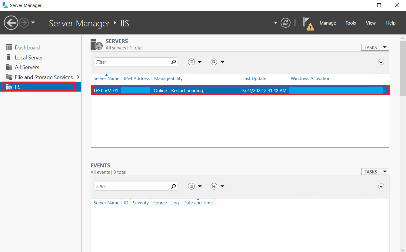This screenshot has height=252, width=406.
Task: Click the Servers section globe icon
Action: coord(97,45)
